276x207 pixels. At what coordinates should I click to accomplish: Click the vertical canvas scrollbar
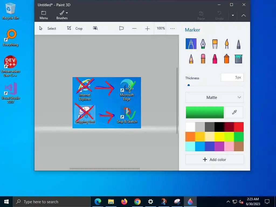click(177, 101)
